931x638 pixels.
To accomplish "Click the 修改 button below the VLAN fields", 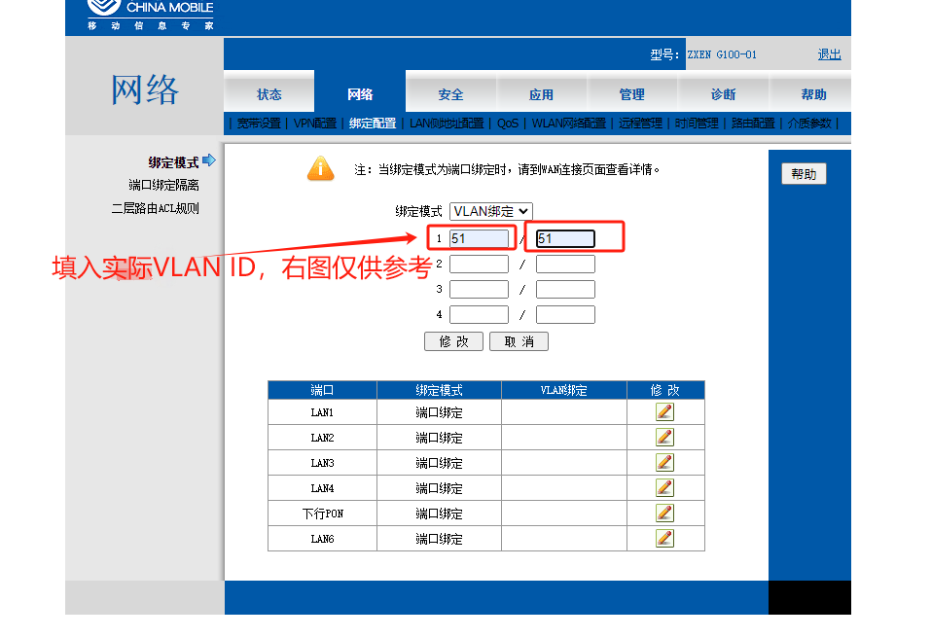I will (x=453, y=341).
